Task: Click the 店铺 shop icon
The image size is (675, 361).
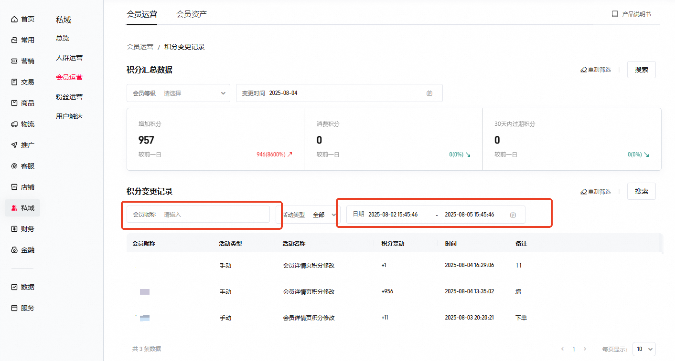Action: click(14, 187)
